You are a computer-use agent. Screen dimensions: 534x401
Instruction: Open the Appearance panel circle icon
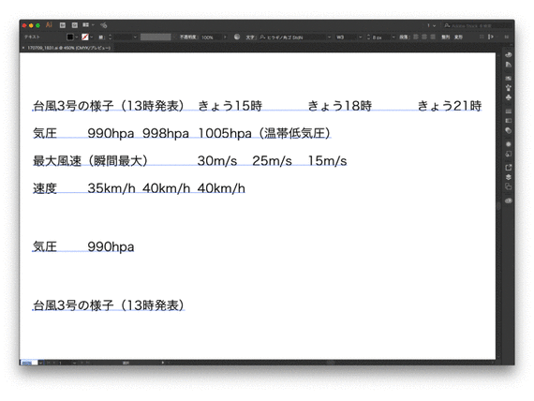(509, 144)
